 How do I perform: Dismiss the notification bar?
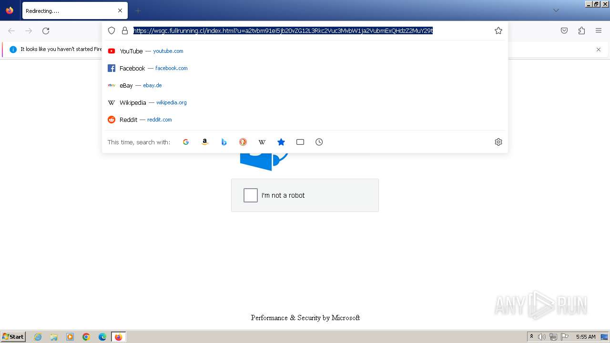(x=599, y=50)
